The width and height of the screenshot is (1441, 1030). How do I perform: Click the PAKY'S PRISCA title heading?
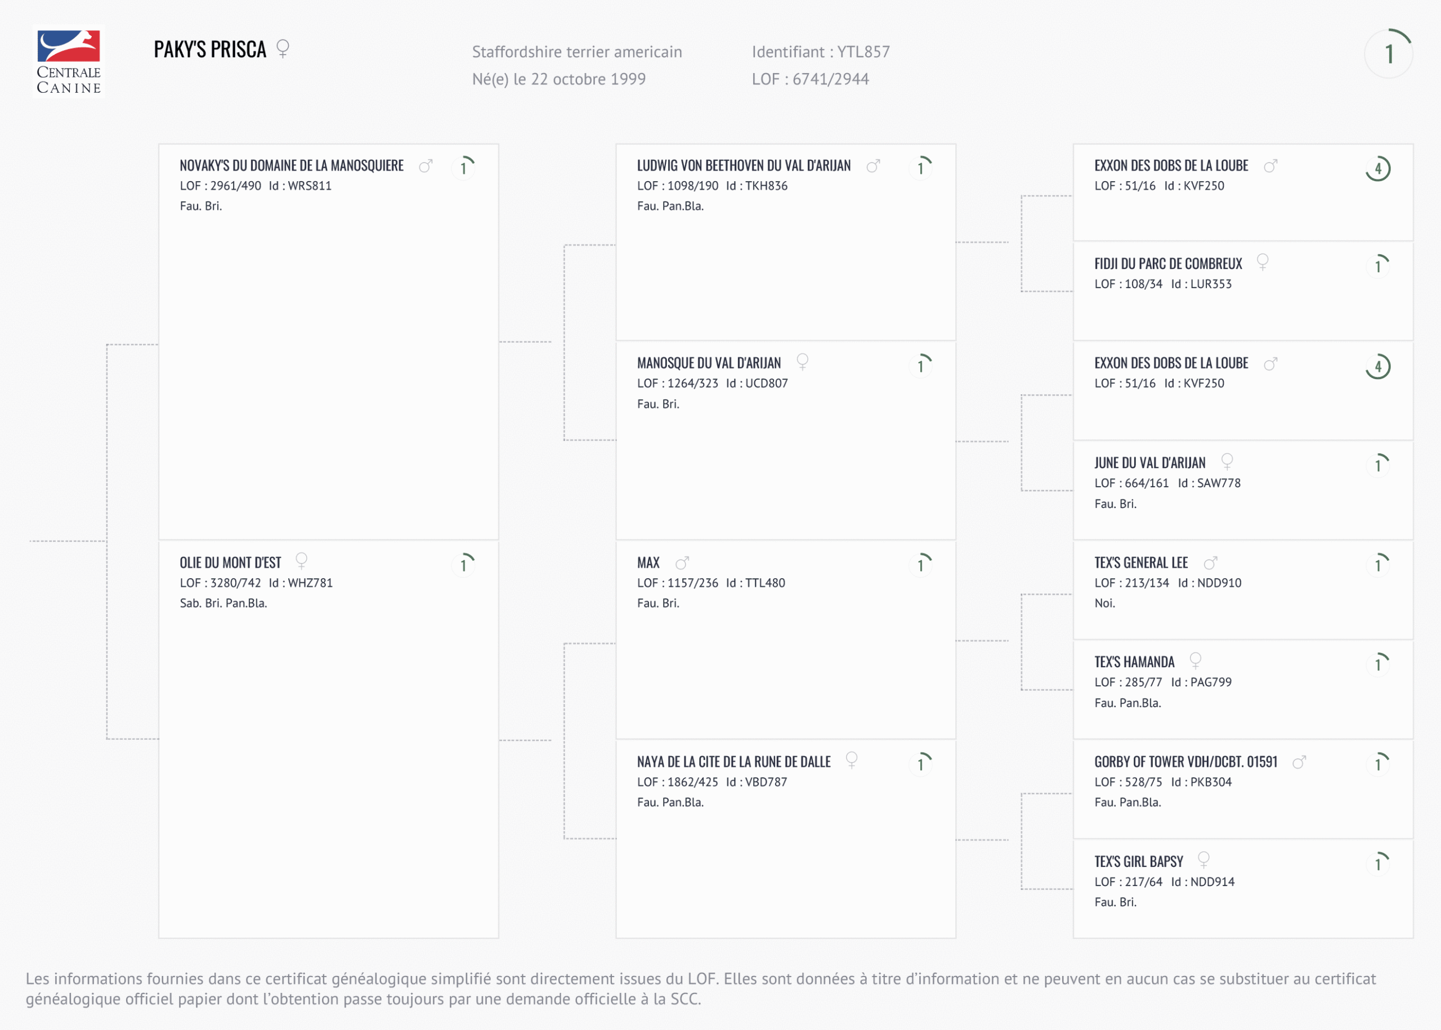(x=210, y=50)
